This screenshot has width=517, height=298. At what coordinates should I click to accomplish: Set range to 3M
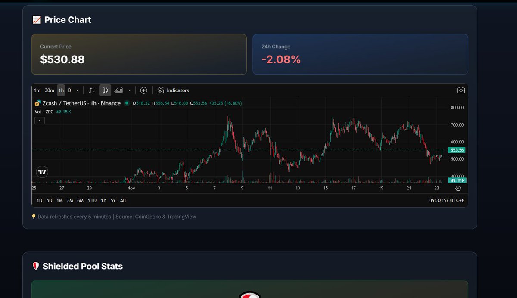point(70,200)
